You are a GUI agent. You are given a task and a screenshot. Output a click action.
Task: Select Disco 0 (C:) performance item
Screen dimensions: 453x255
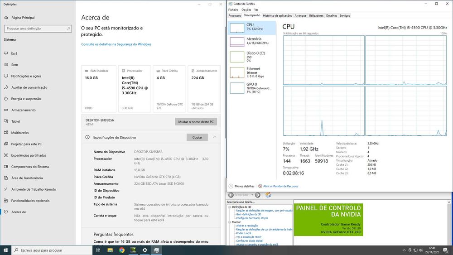251,57
